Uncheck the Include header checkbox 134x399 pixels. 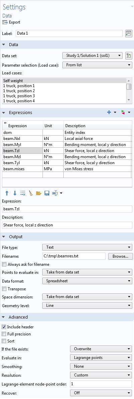point(4,327)
